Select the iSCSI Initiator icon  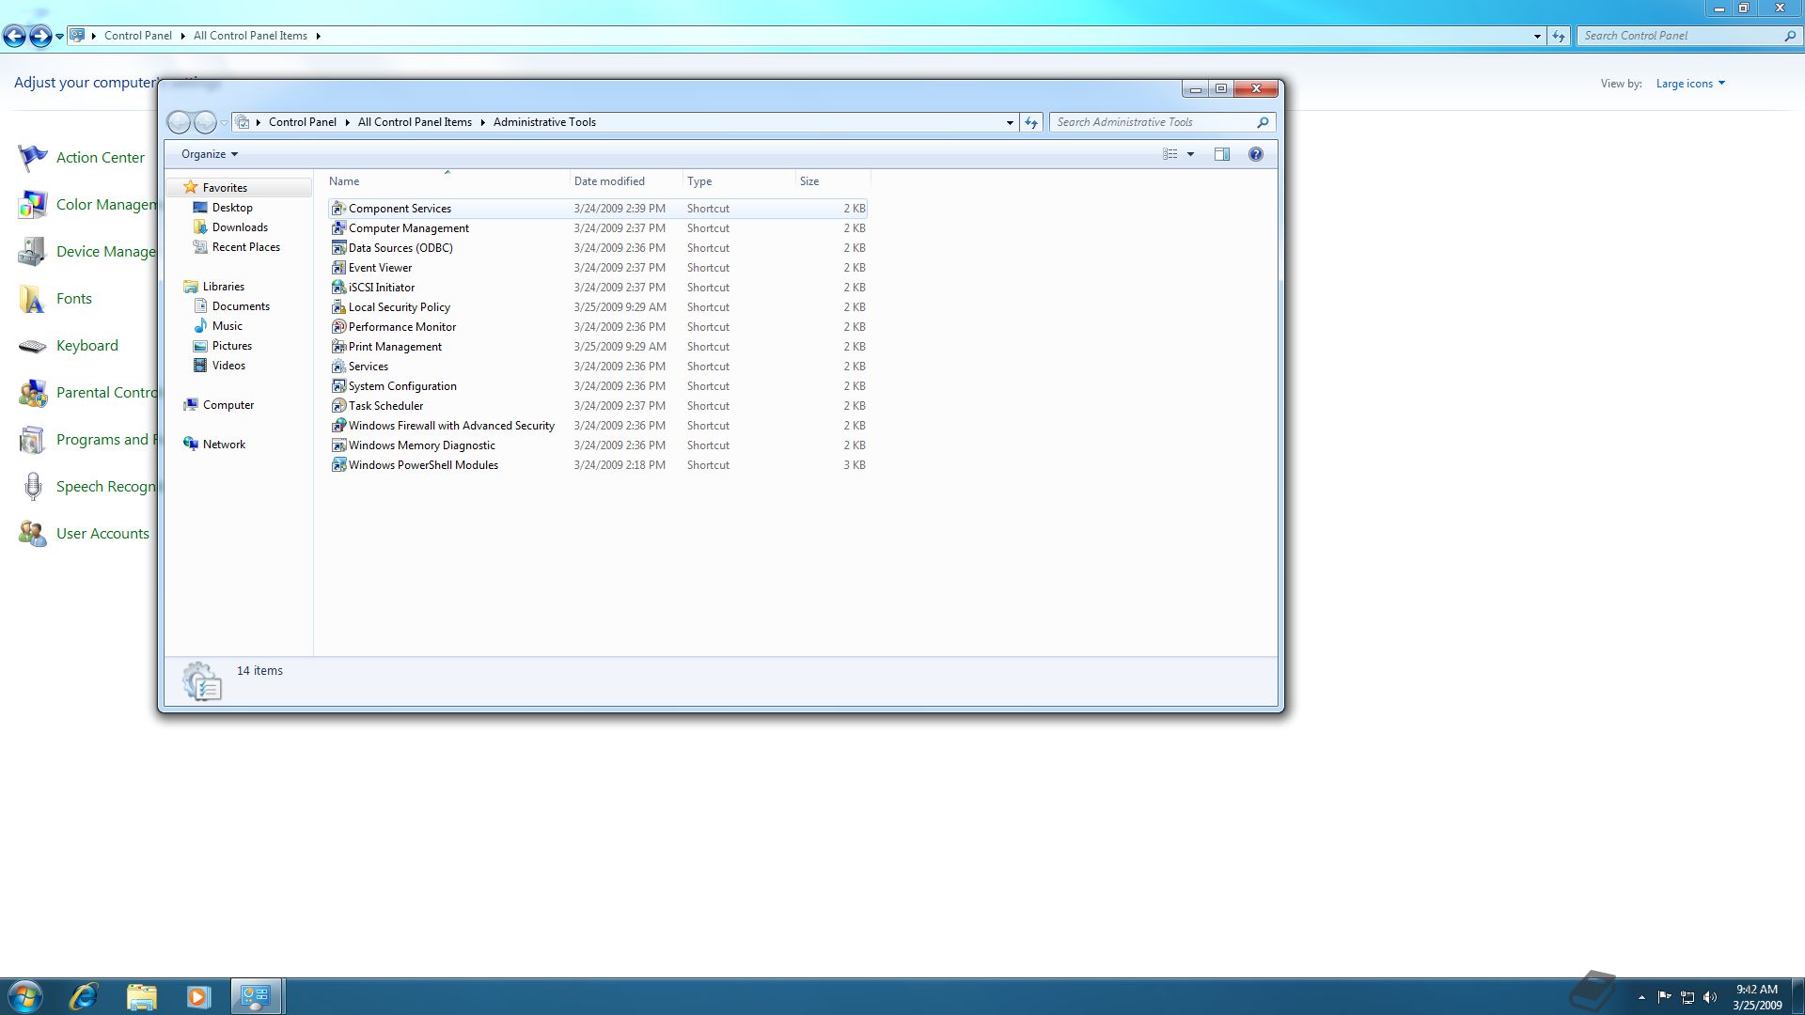(x=338, y=288)
